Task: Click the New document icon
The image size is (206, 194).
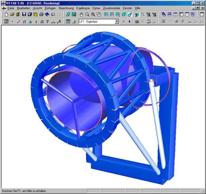Action: pos(6,14)
